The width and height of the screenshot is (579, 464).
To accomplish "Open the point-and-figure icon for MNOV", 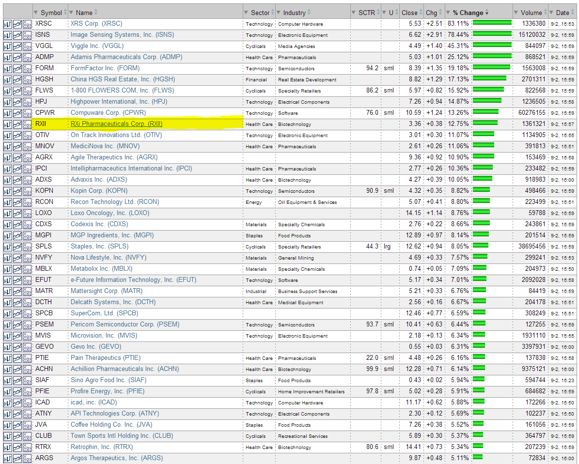I will (x=27, y=147).
